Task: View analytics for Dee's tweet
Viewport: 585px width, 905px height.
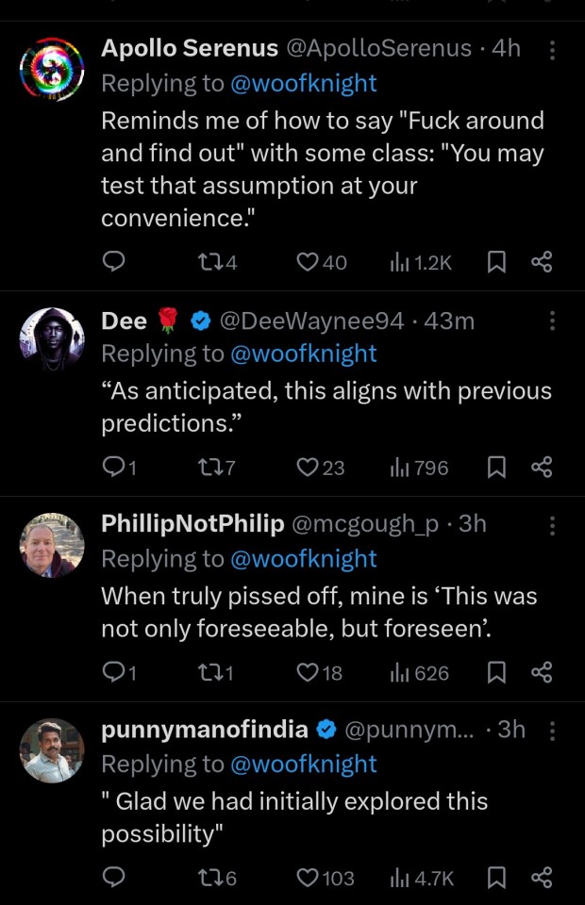Action: pos(419,468)
